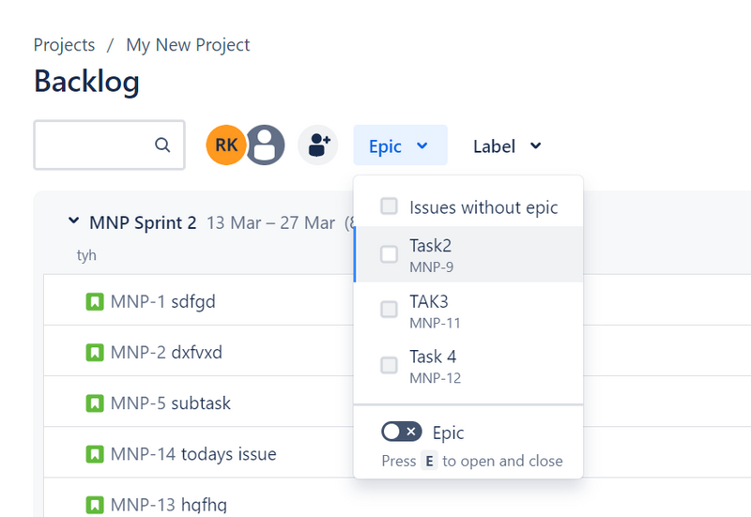Collapse the MNP Sprint 2 section
Viewport: 751px width, 517px height.
pyautogui.click(x=73, y=222)
